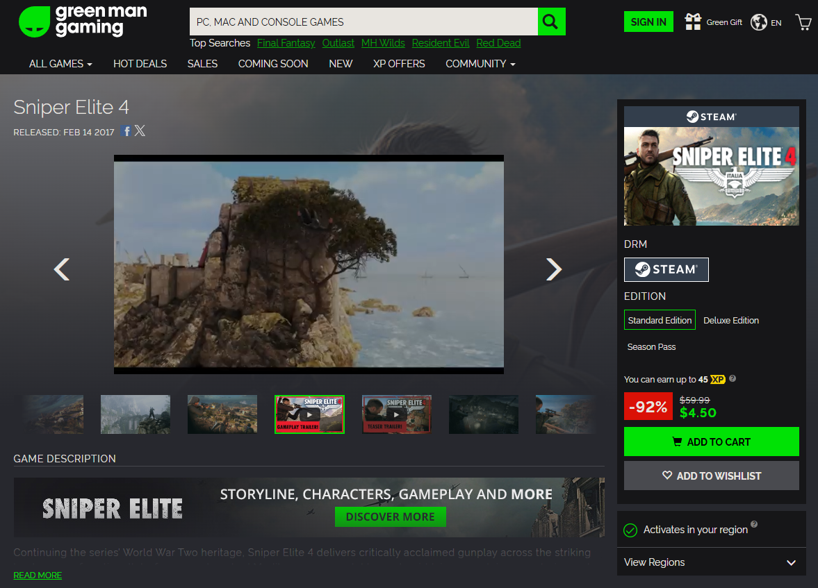Open XP OFFERS page

tap(399, 64)
